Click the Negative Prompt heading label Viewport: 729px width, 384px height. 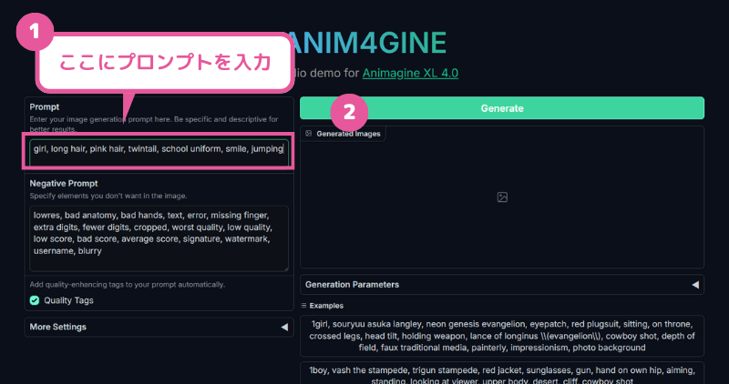64,184
